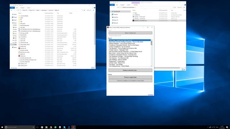
Task: Select 'Johnny Cash - Ring of Fire'
Action: pyautogui.click(x=117, y=63)
